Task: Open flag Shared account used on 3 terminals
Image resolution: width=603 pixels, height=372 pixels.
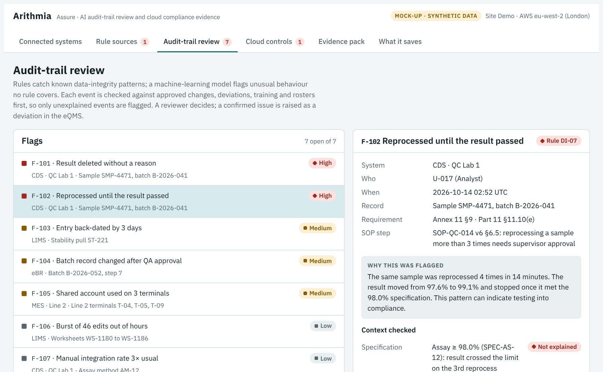Action: coord(179,299)
